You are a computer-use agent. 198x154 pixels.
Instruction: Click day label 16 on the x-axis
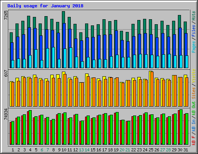click(x=99, y=150)
